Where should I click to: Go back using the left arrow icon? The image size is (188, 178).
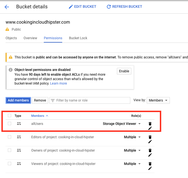click(x=7, y=7)
